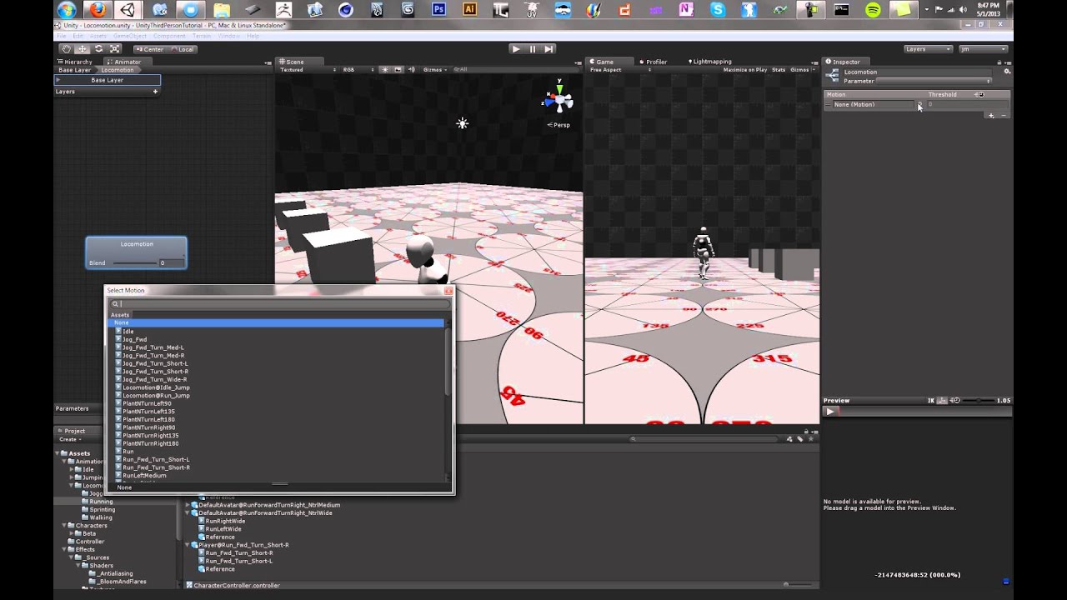Select the RunRightWide clip asset

coord(222,521)
